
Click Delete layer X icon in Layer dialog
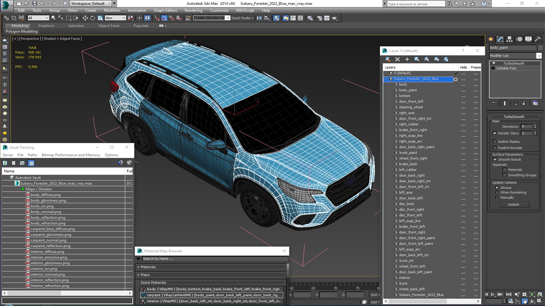click(397, 59)
